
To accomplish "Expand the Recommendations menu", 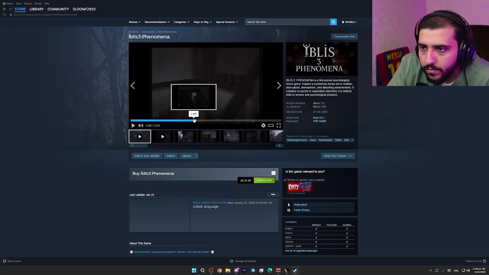I will [157, 22].
